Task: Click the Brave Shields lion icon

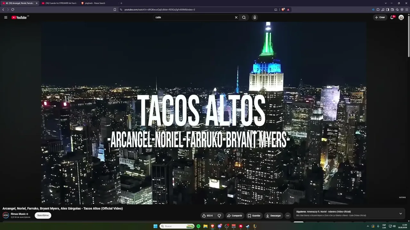Action: pos(283,10)
